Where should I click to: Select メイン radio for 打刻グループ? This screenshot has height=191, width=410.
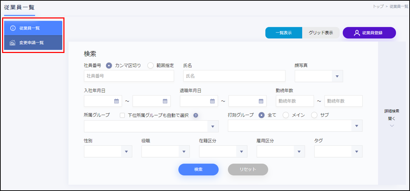coord(286,115)
